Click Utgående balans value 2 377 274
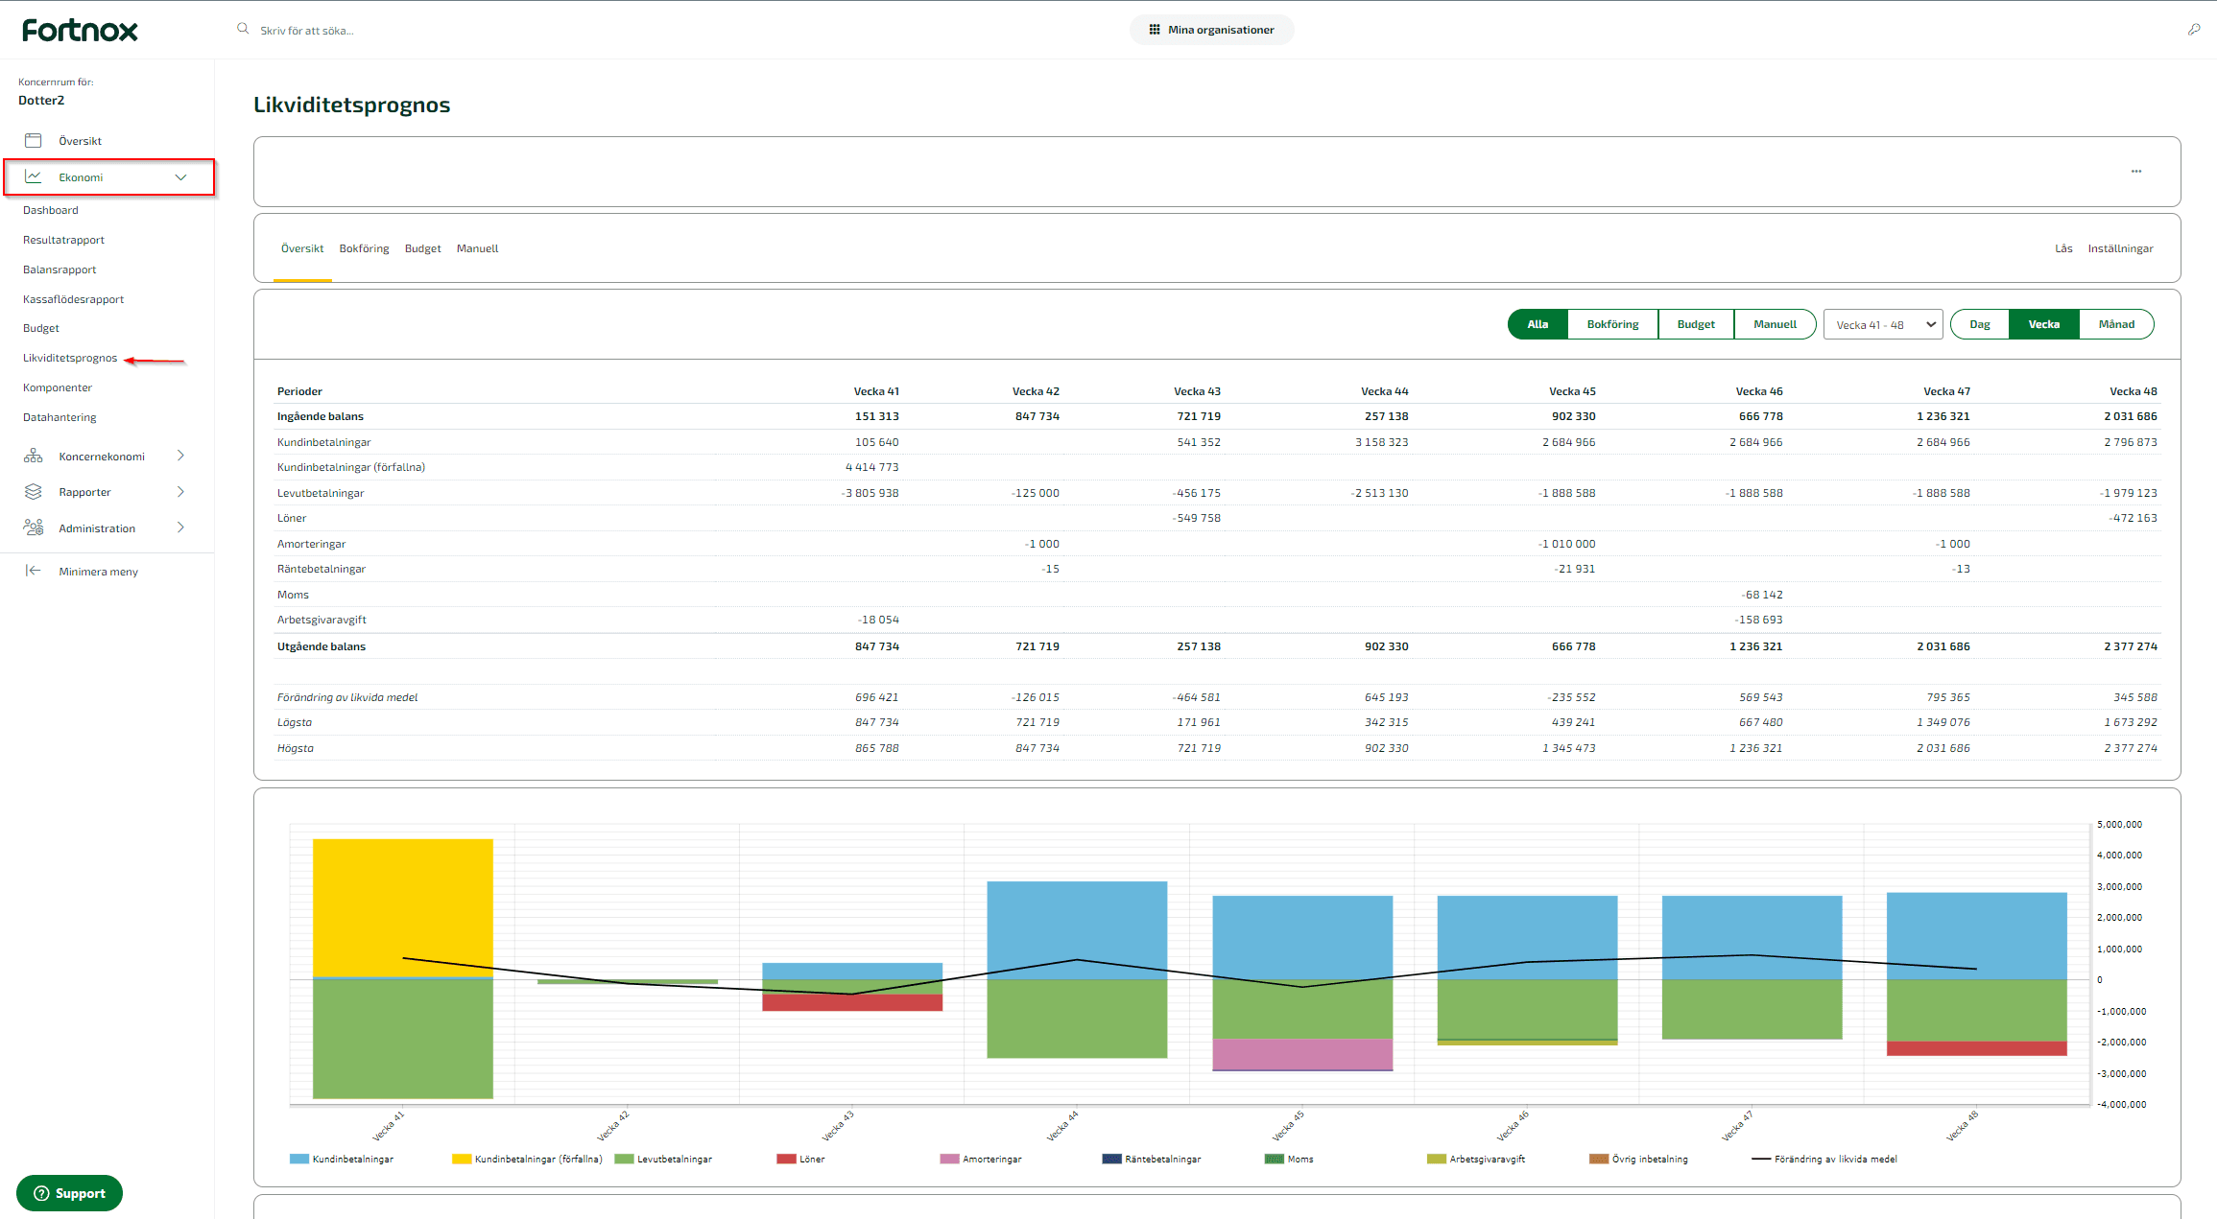2217x1219 pixels. click(x=2131, y=646)
